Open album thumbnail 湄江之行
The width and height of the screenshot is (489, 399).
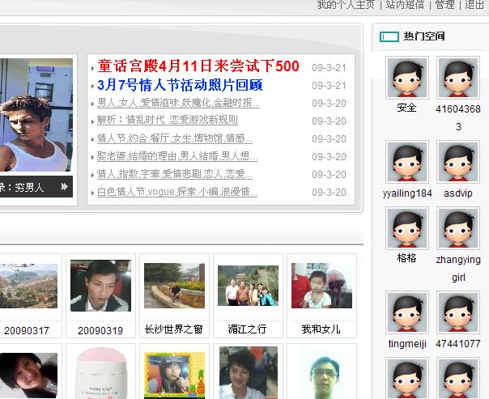coord(248,286)
